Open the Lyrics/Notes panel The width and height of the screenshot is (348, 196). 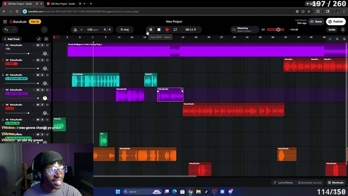pos(284,183)
